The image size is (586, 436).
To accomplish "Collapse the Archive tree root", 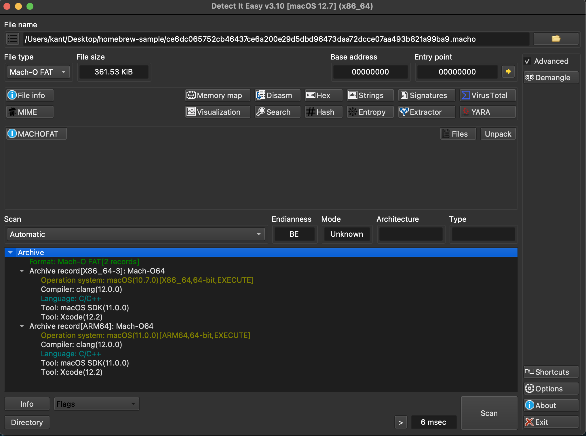I will pos(11,253).
